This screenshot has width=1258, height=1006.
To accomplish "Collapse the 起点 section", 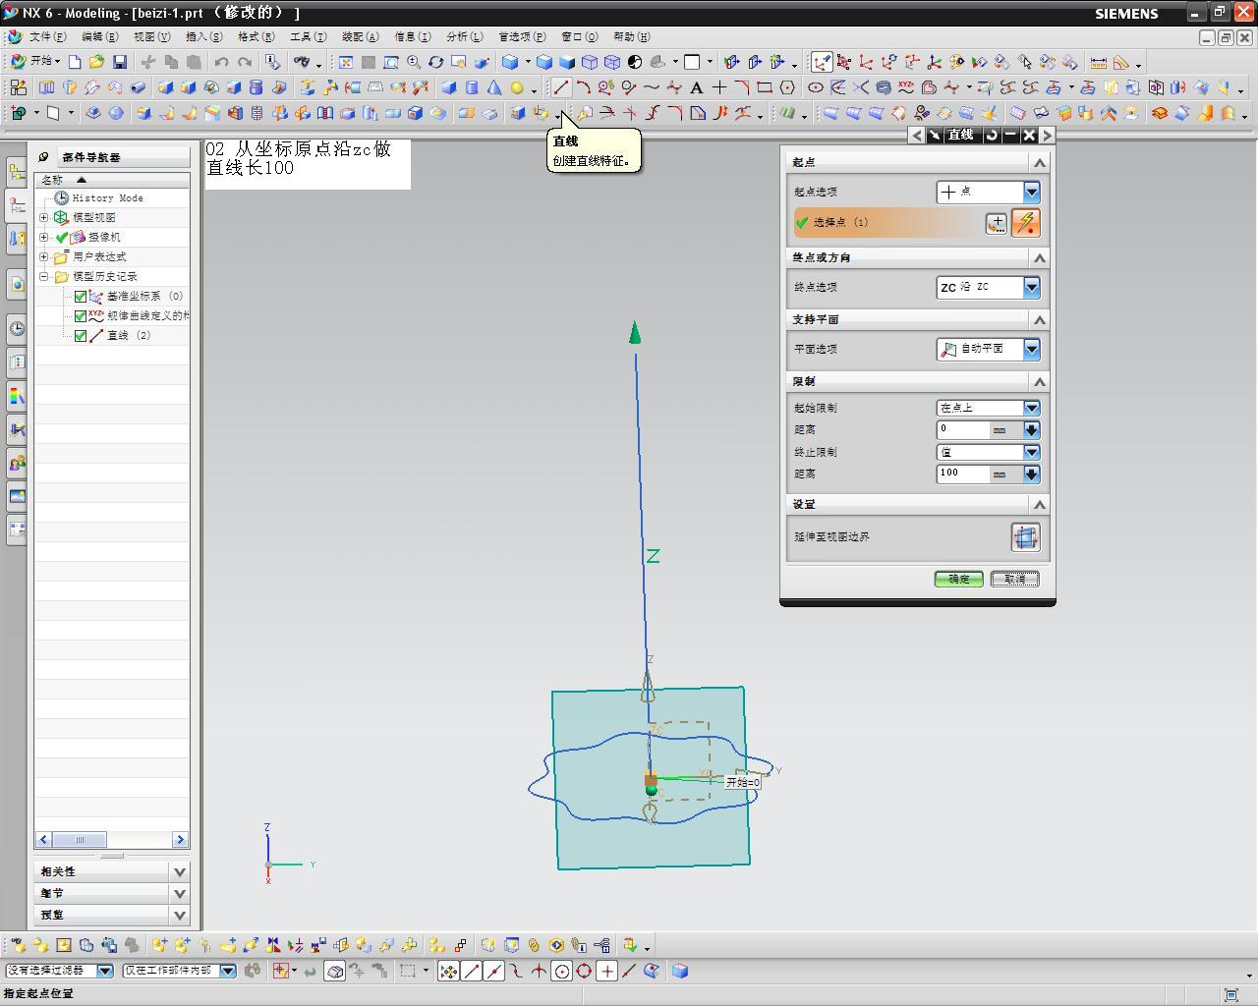I will [x=1039, y=162].
